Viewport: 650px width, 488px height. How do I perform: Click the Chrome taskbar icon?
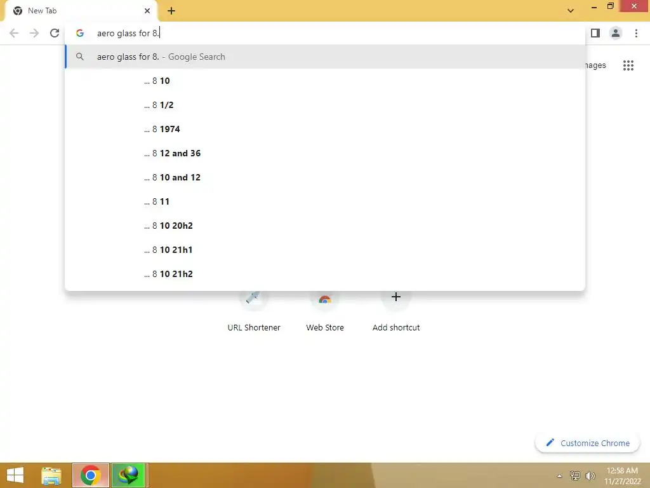coord(91,475)
